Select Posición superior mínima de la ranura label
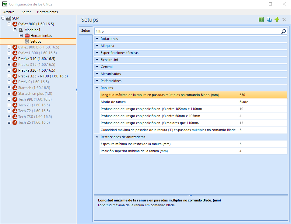 point(134,151)
